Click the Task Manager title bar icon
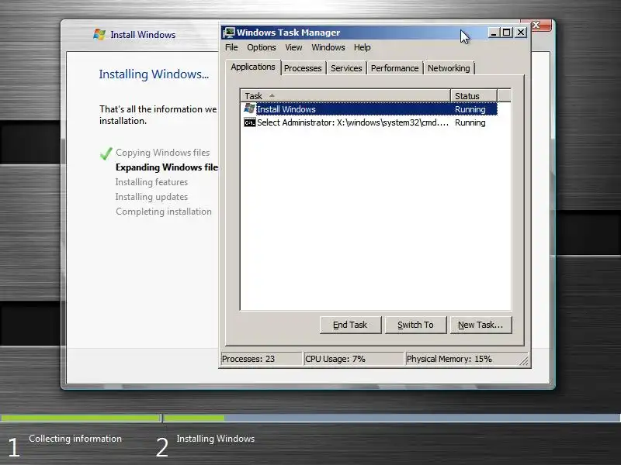621x465 pixels. tap(229, 33)
